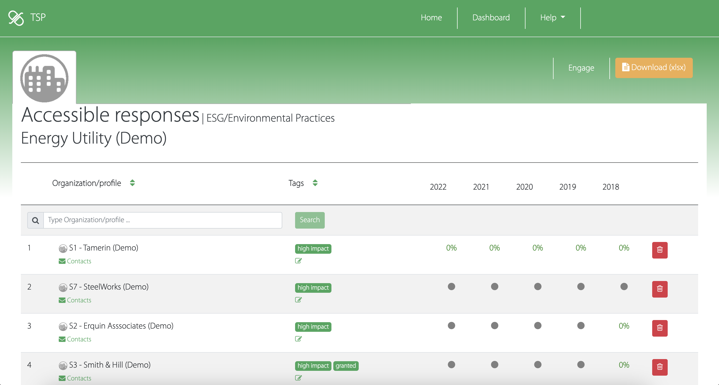Click the green Search button
719x385 pixels.
310,220
